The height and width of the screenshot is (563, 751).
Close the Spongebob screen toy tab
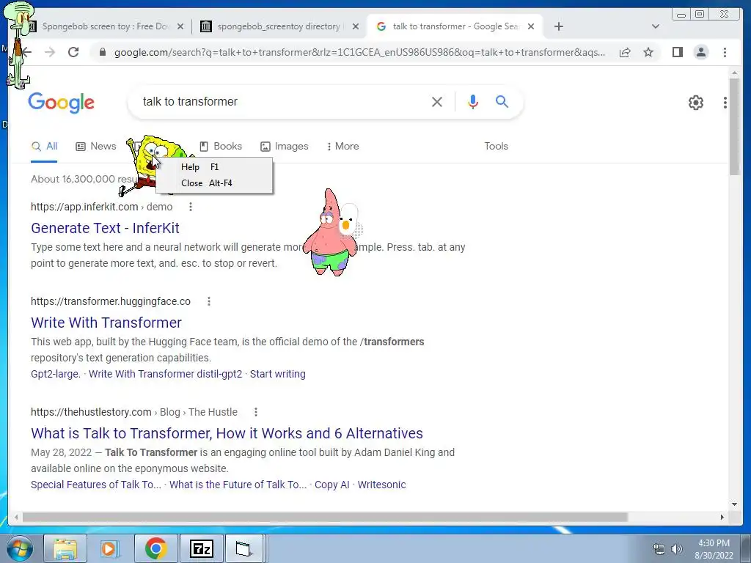pyautogui.click(x=180, y=26)
